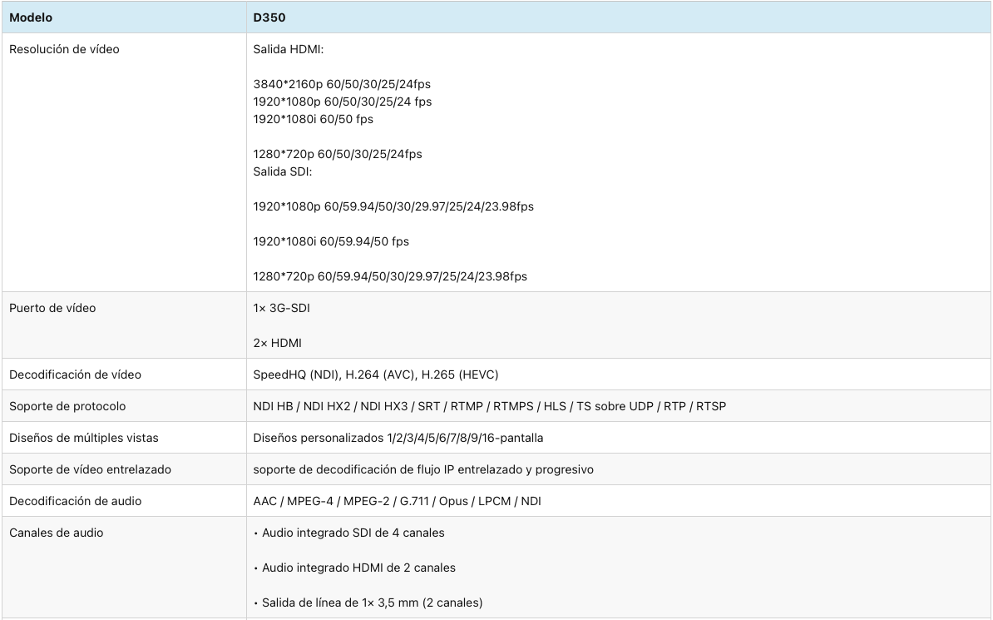Click the 1280*720p 60/59.94 SDI line

(389, 276)
